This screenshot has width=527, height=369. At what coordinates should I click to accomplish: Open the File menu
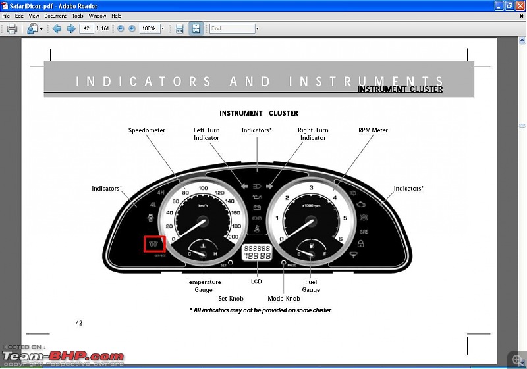tap(6, 16)
